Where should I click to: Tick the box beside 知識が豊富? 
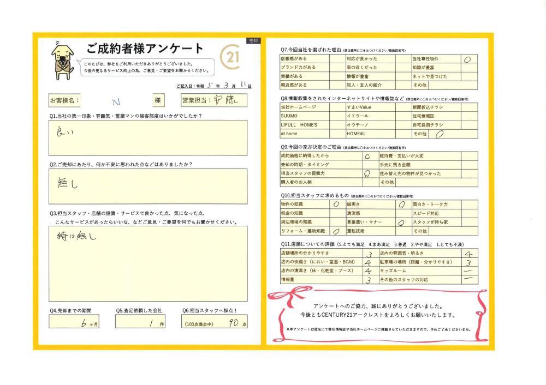(469, 68)
